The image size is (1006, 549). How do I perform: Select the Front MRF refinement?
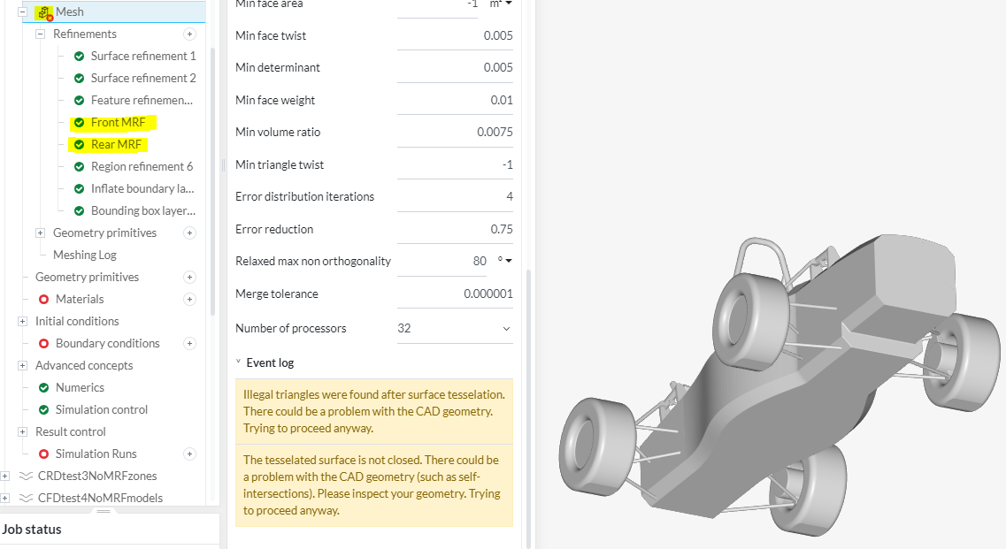118,123
